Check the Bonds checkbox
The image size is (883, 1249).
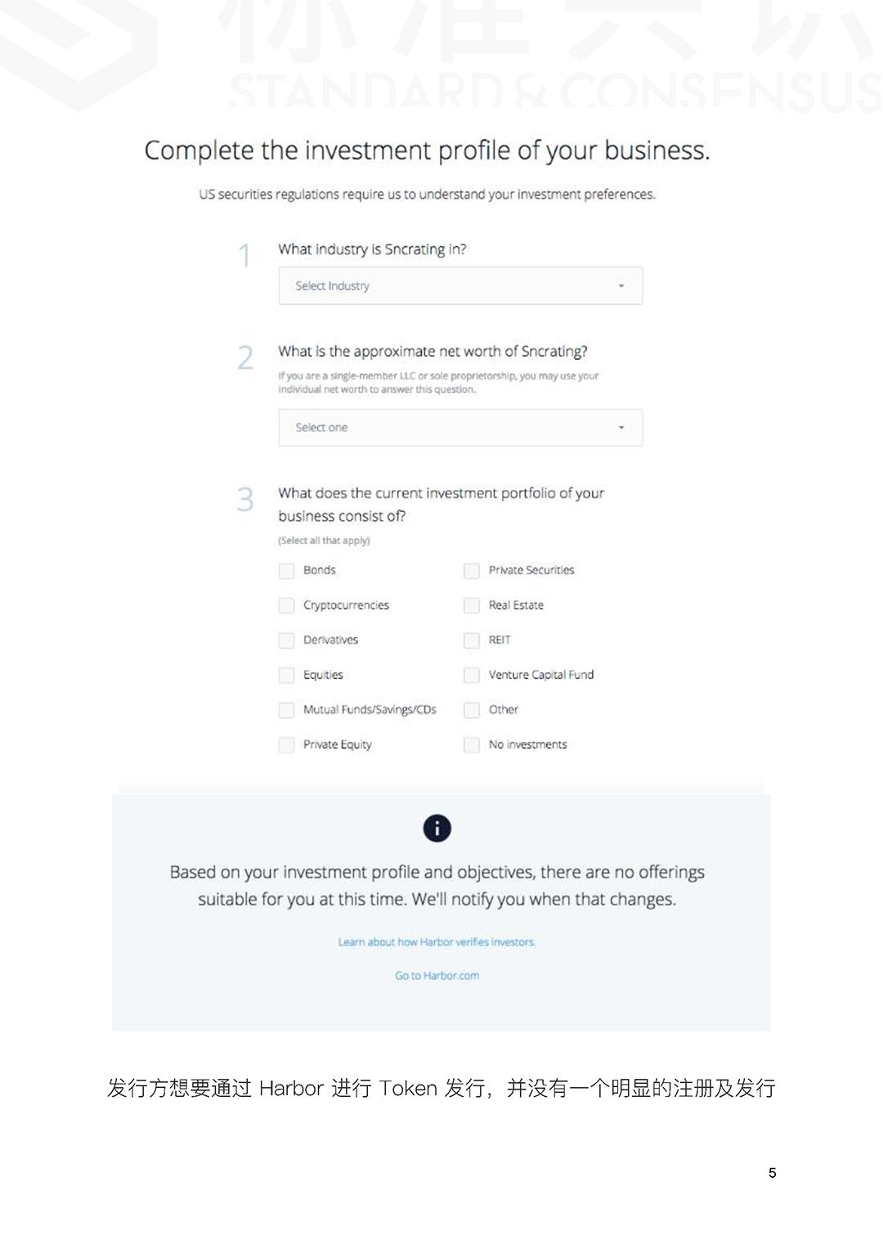pyautogui.click(x=286, y=571)
